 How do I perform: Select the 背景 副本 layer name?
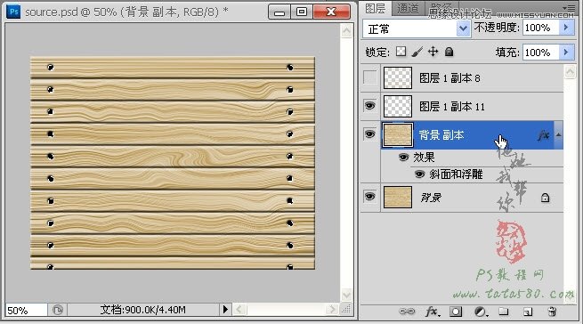click(441, 135)
